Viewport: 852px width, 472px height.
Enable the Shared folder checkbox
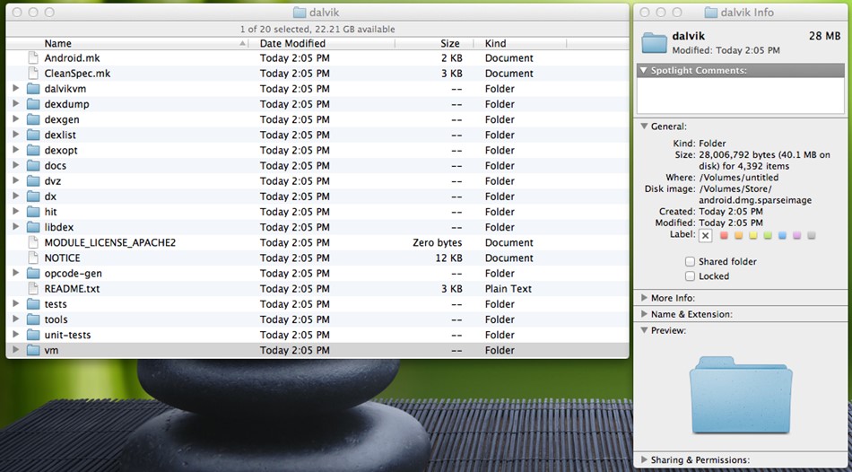click(x=690, y=261)
